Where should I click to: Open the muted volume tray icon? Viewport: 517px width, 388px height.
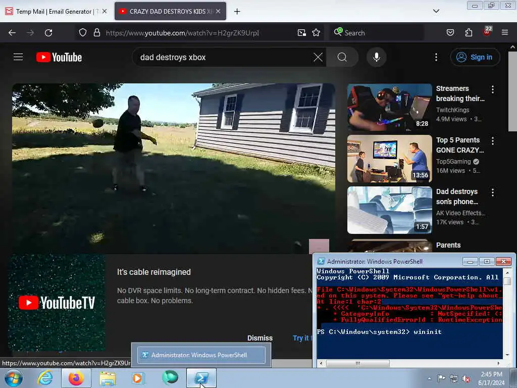466,379
